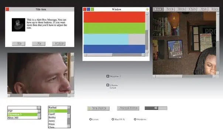Select Geoff in the names list box
The height and width of the screenshot is (133, 223).
tap(58, 114)
